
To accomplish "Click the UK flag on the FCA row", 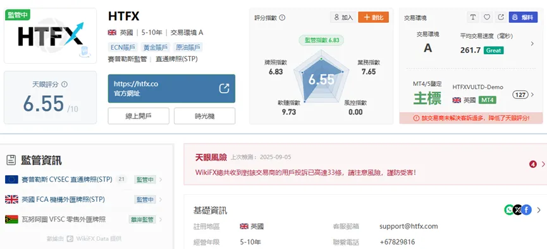I will click(11, 200).
